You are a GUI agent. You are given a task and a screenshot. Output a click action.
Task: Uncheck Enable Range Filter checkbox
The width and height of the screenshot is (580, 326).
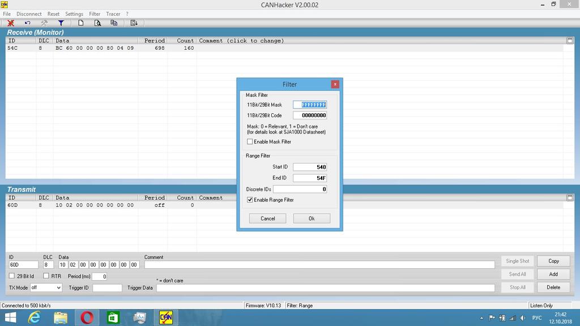pyautogui.click(x=250, y=200)
